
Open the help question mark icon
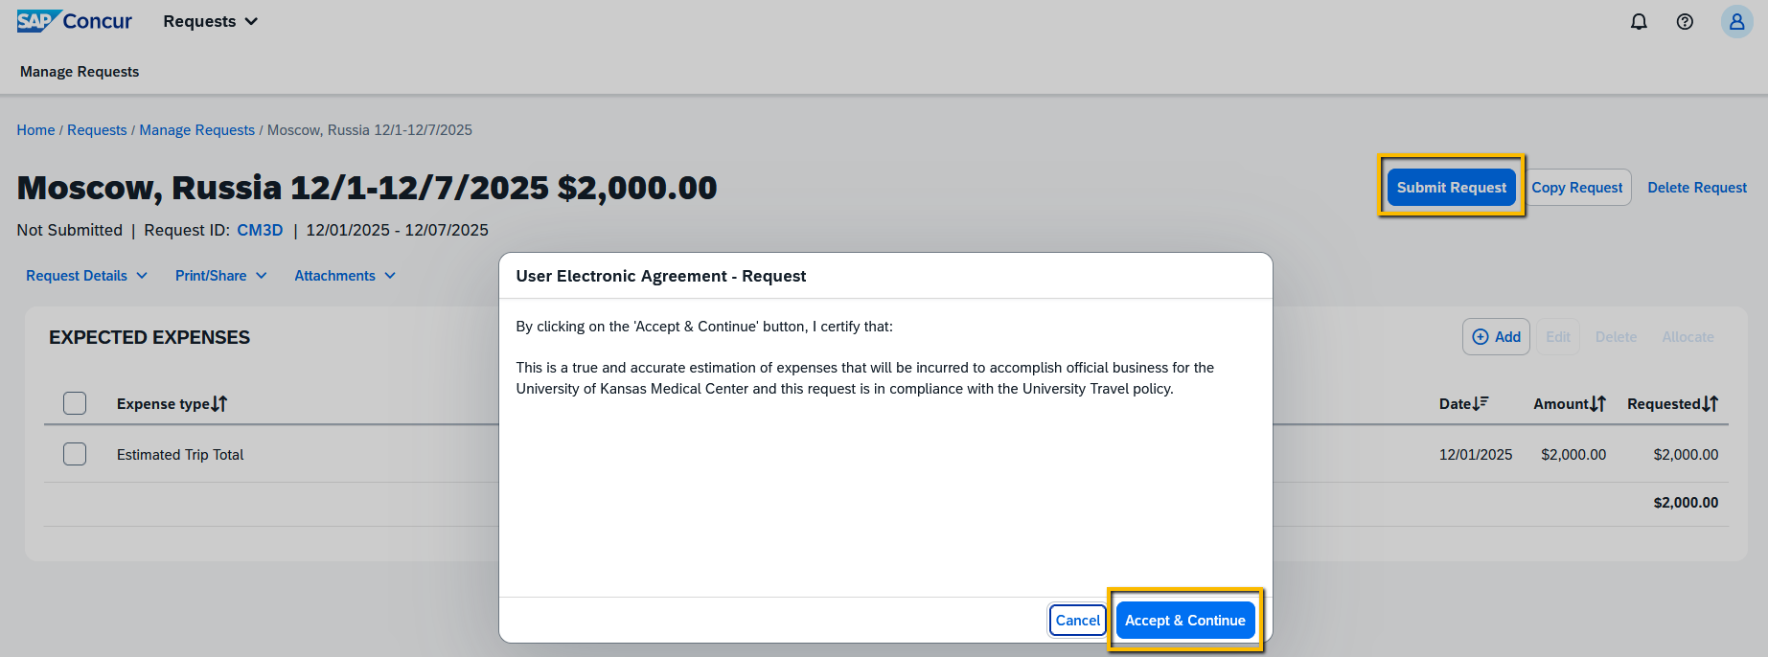(1685, 21)
